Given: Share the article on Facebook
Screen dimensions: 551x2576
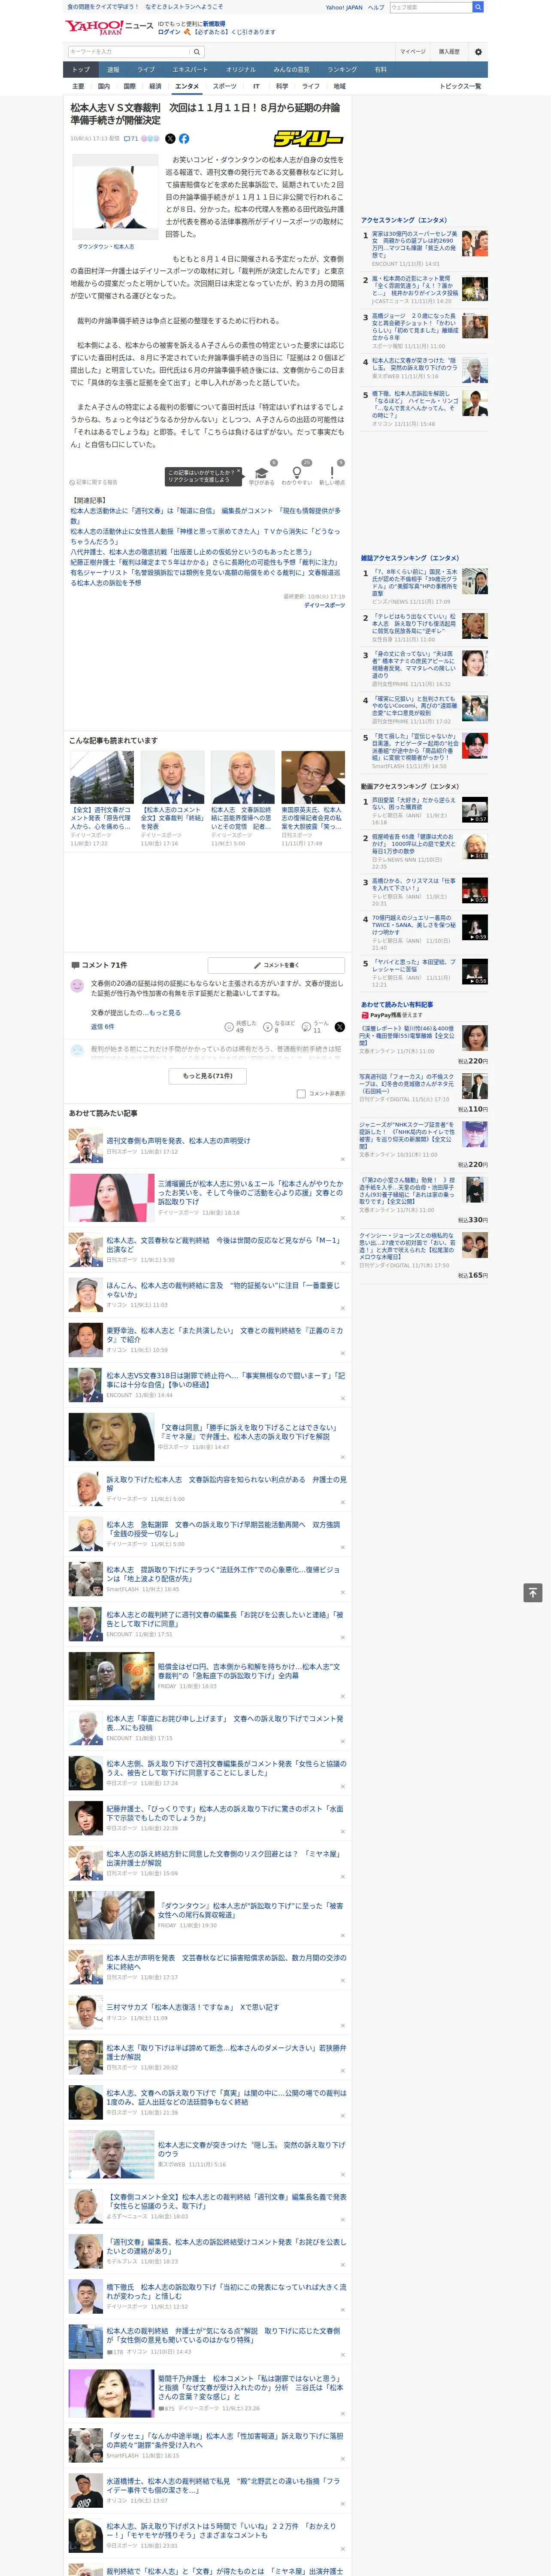Looking at the screenshot, I should pos(184,139).
